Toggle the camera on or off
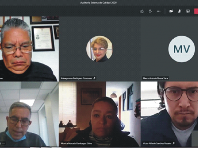198x148 pixels. coord(171,11)
